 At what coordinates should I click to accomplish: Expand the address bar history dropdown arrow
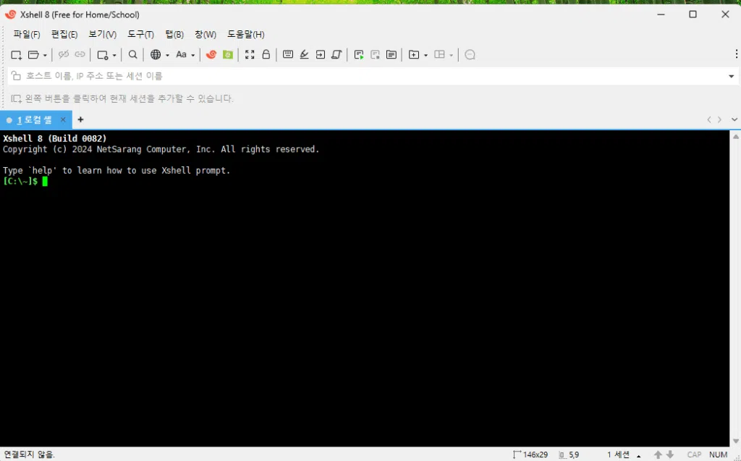pyautogui.click(x=731, y=76)
